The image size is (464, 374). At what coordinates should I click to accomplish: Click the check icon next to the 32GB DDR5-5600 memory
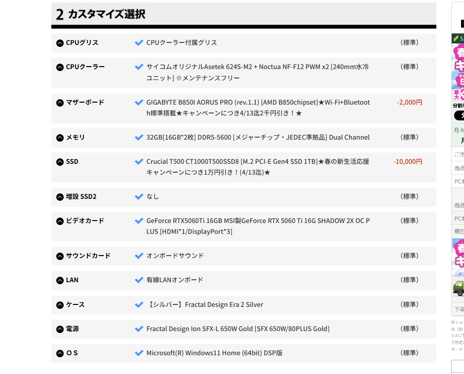point(139,137)
